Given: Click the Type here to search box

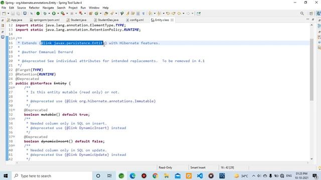Looking at the screenshot, I should point(52,175).
